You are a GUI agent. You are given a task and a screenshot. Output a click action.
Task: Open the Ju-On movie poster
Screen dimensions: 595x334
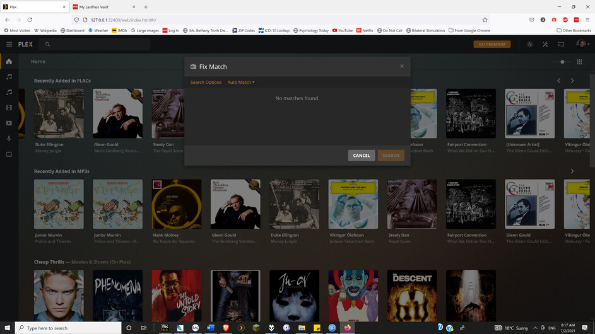click(x=294, y=296)
